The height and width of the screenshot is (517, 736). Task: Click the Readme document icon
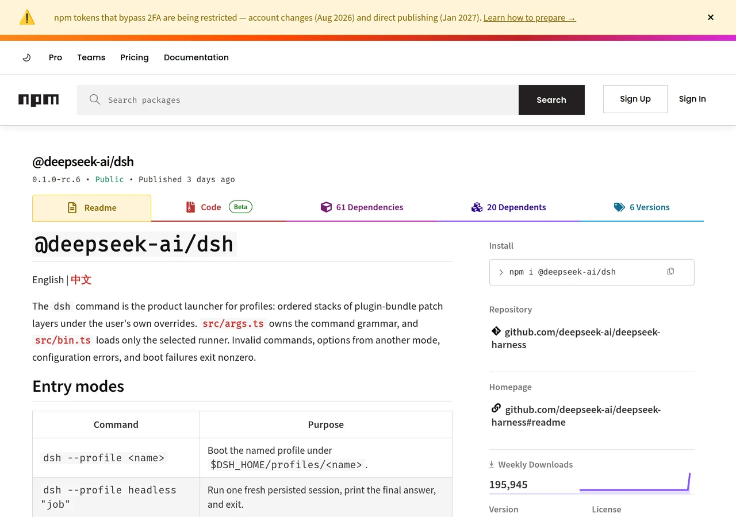[x=72, y=208]
